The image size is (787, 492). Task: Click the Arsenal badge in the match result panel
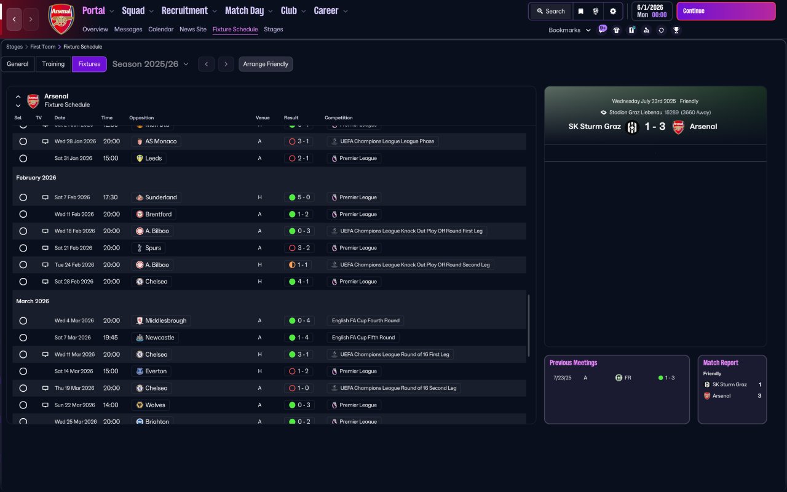pos(678,127)
